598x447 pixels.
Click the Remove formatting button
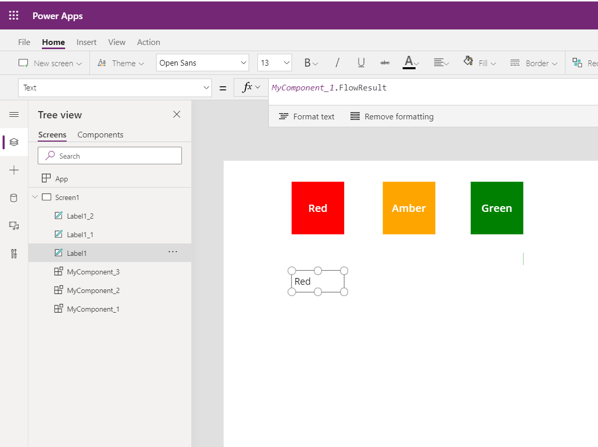(392, 116)
